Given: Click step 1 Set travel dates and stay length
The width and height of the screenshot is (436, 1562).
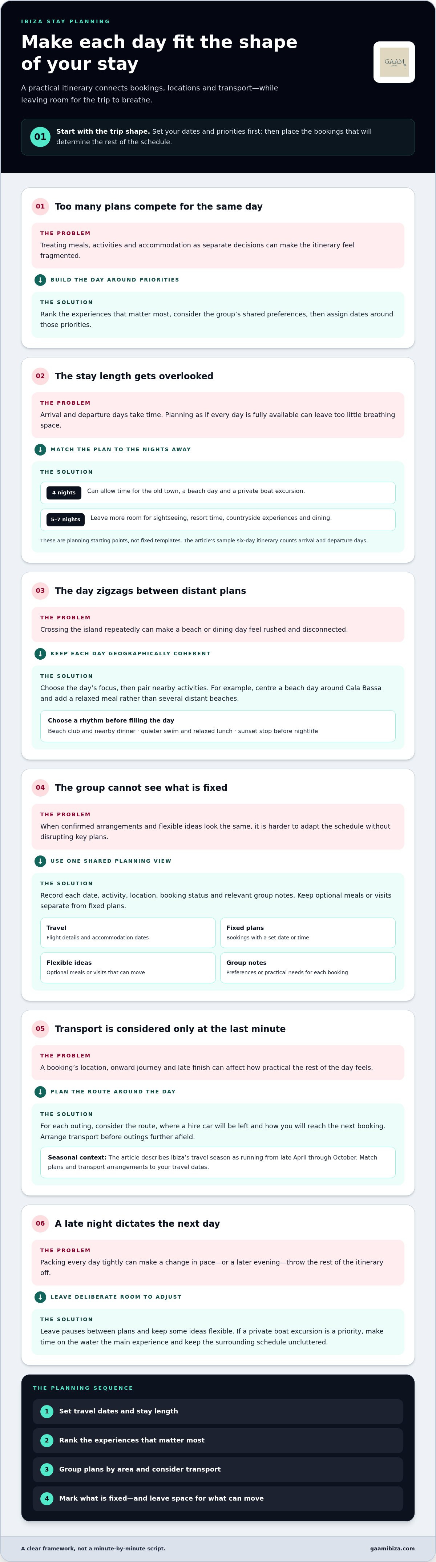Looking at the screenshot, I should 218,1412.
